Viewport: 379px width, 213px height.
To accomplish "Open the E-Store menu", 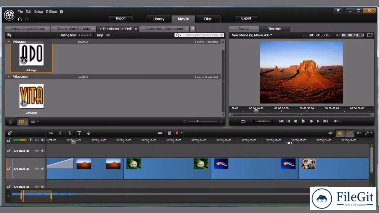I will click(51, 12).
